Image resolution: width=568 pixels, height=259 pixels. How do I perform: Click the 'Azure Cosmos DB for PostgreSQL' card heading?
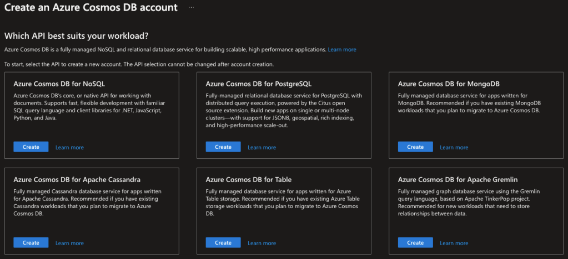259,84
